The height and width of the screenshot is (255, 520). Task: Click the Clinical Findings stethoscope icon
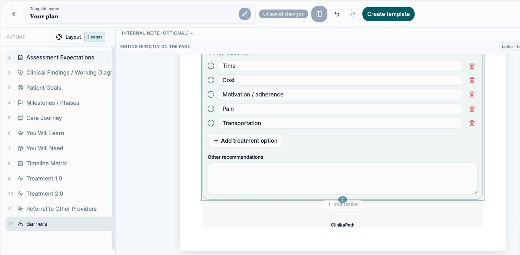(x=20, y=73)
